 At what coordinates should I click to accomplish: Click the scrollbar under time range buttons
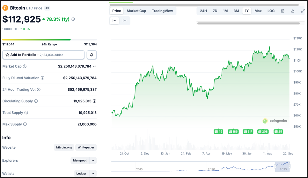248,23
